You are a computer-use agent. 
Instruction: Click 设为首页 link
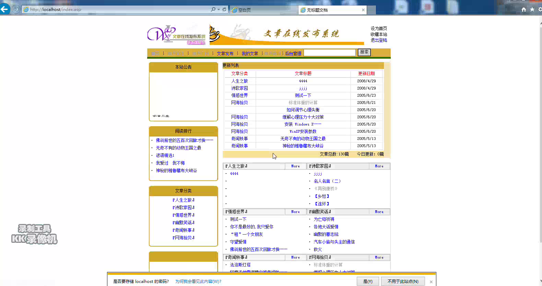click(379, 28)
